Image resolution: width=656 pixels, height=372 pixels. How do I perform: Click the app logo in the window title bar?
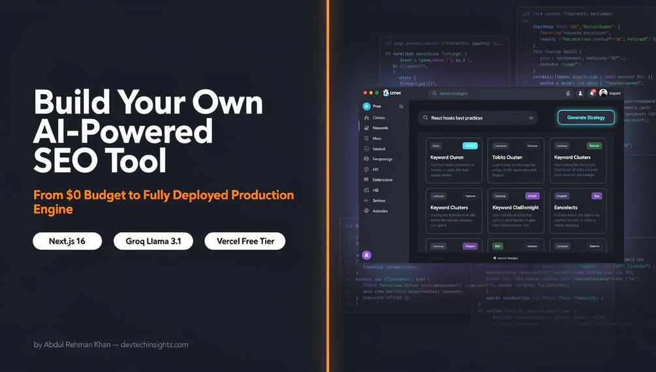tap(386, 93)
